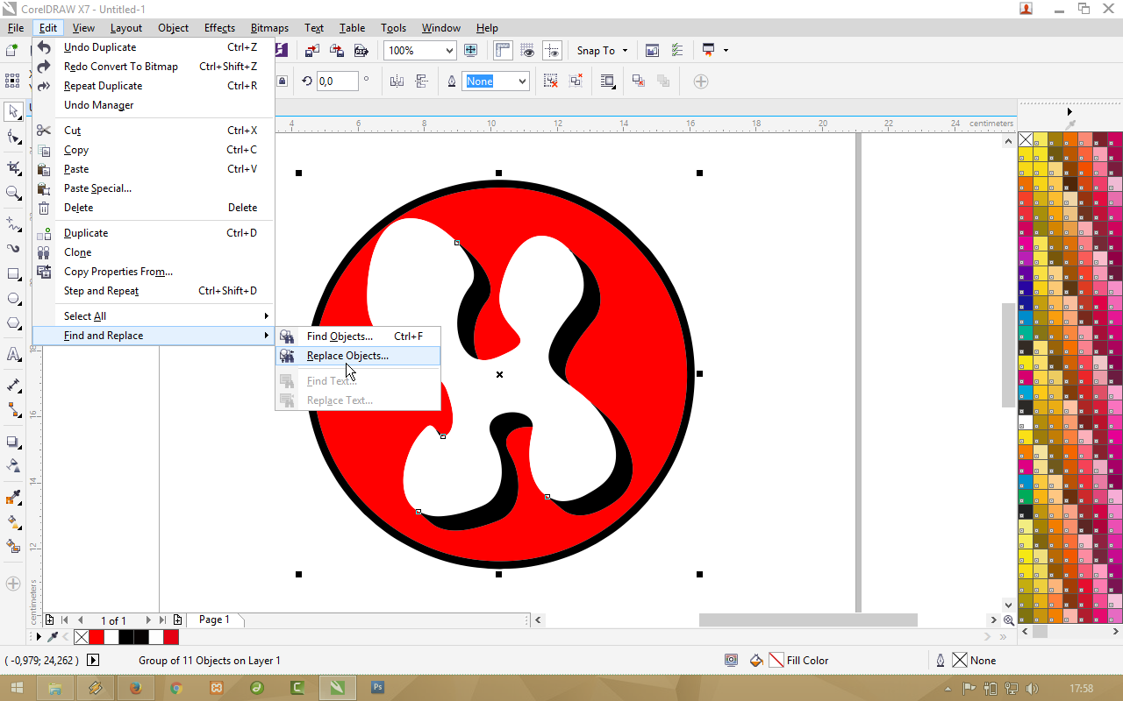Open the Snap To dropdown
The image size is (1123, 701).
coord(602,50)
